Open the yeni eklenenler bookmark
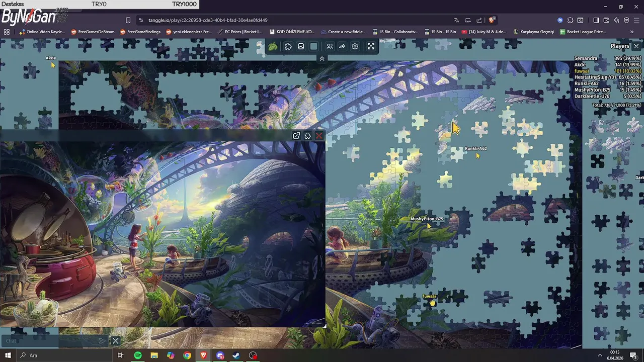 189,32
